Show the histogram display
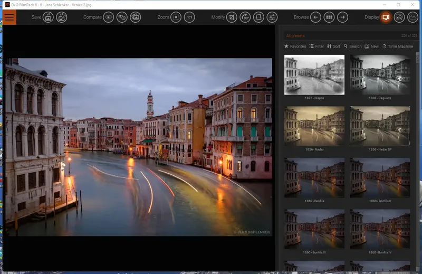422x274 pixels. (x=413, y=17)
